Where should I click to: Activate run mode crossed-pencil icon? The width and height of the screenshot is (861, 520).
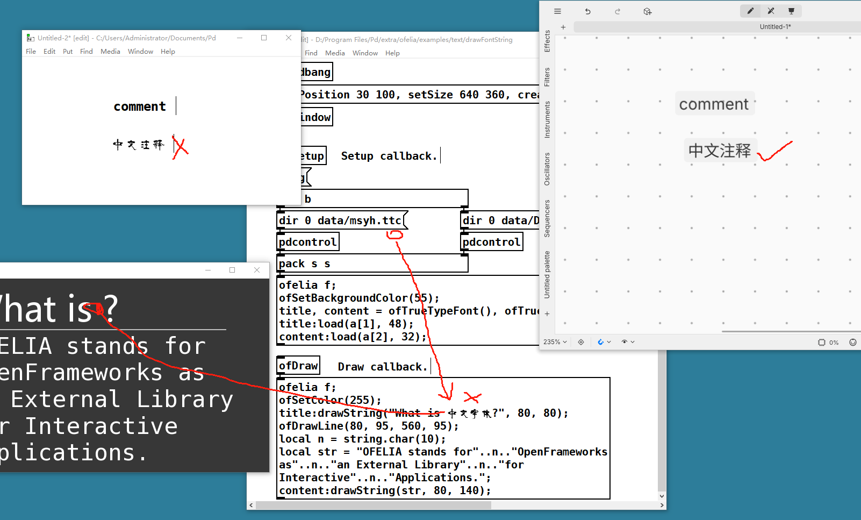tap(771, 11)
